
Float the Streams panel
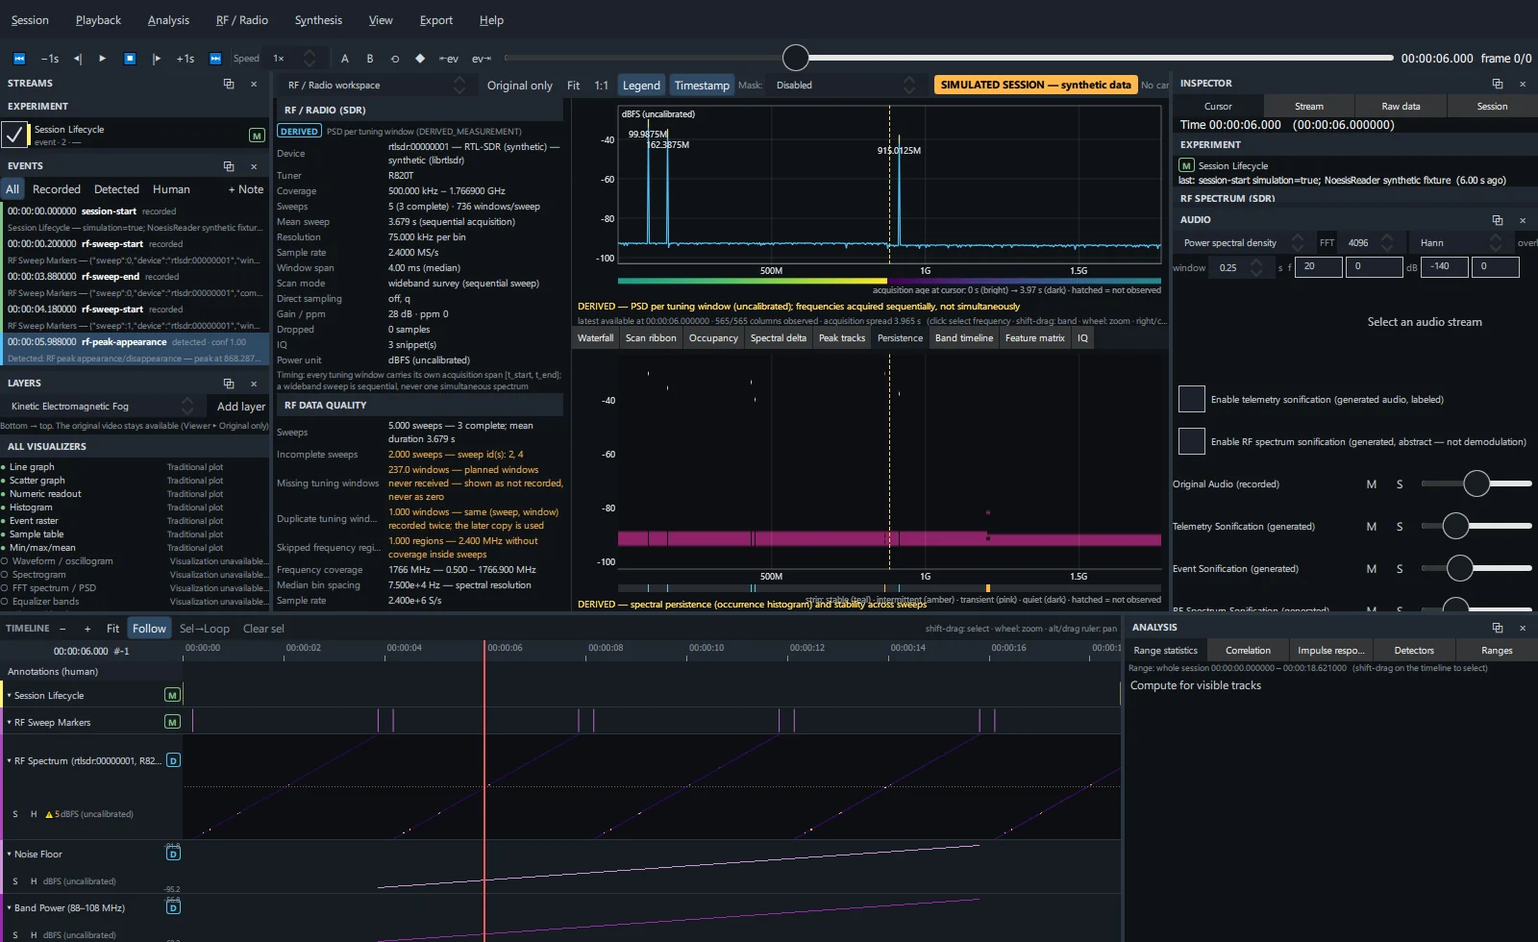(x=229, y=84)
